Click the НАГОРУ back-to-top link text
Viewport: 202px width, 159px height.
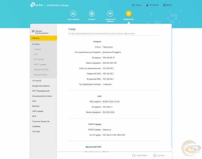[x=161, y=156]
